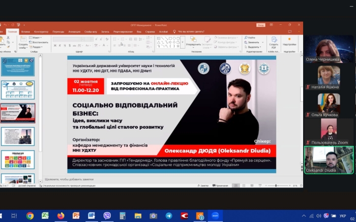Switch to Zoom app in taskbar
356x222 pixels.
[x=215, y=215]
